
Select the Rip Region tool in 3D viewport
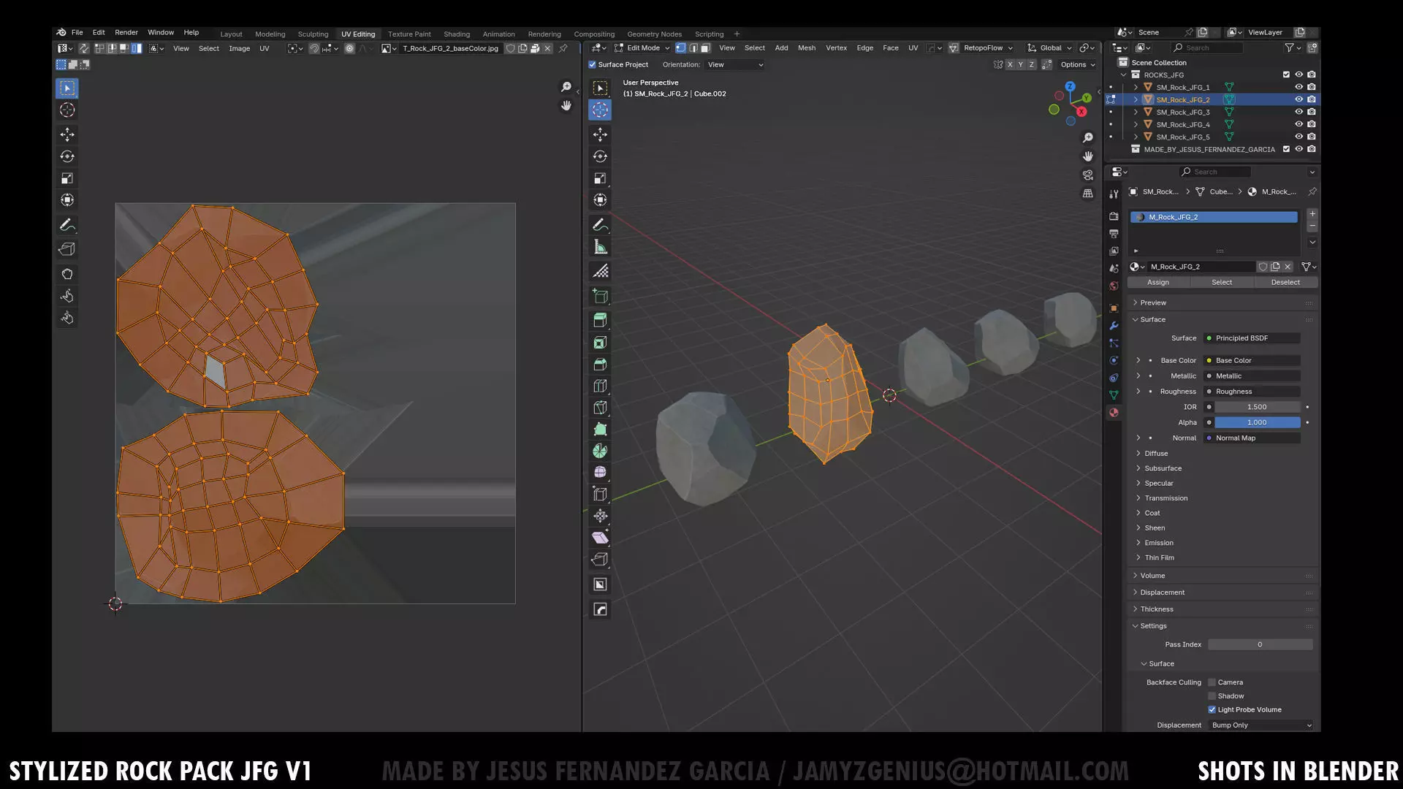pos(600,560)
